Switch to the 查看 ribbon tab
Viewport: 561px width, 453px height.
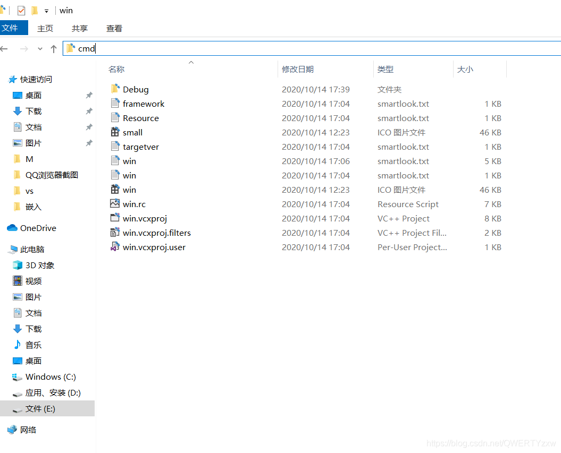(114, 28)
